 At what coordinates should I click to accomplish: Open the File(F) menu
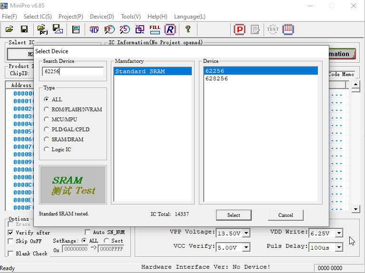pyautogui.click(x=10, y=17)
